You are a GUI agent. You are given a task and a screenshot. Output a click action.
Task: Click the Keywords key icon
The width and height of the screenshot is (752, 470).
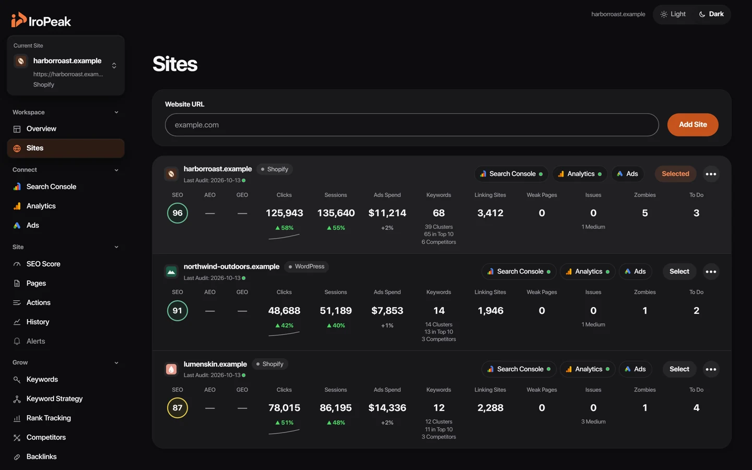[17, 380]
